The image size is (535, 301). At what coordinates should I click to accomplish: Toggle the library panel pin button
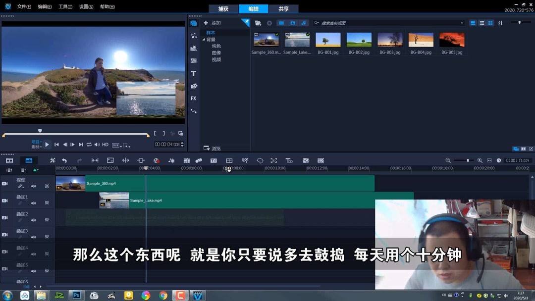click(245, 22)
